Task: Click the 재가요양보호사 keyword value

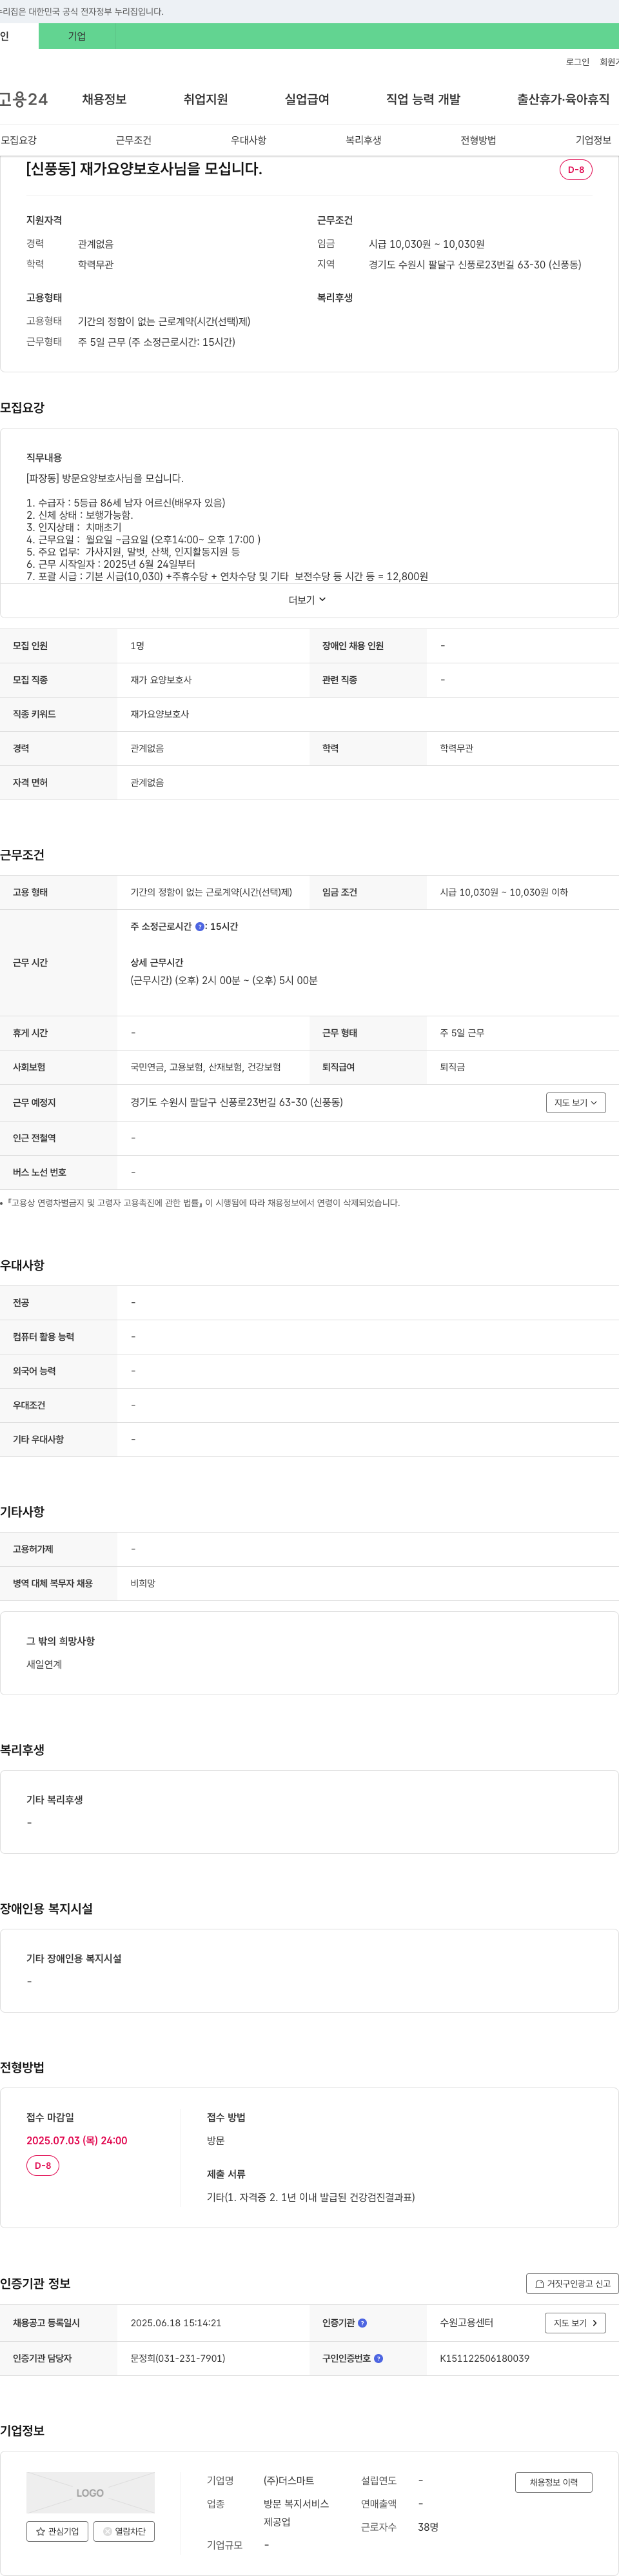Action: pyautogui.click(x=160, y=714)
